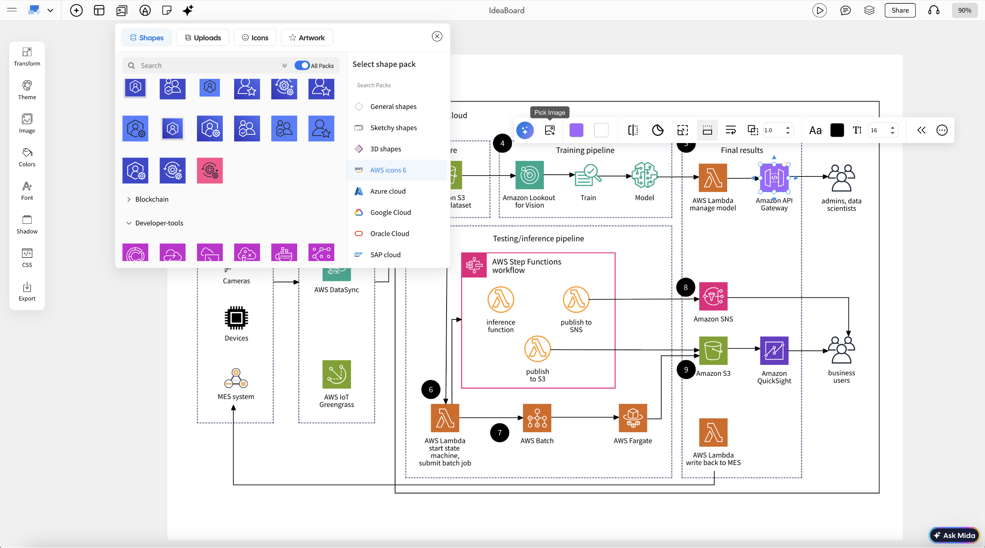
Task: Select the 3D shapes pack
Action: click(397, 149)
